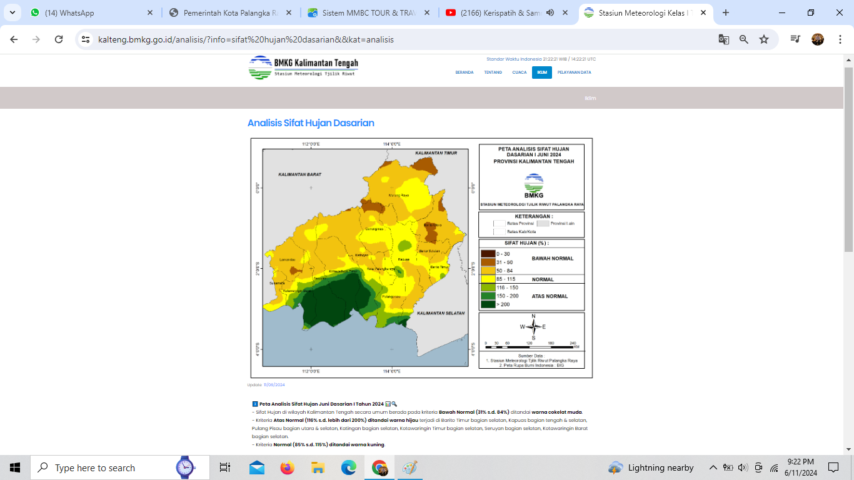Bookmark this page with the star

click(764, 39)
